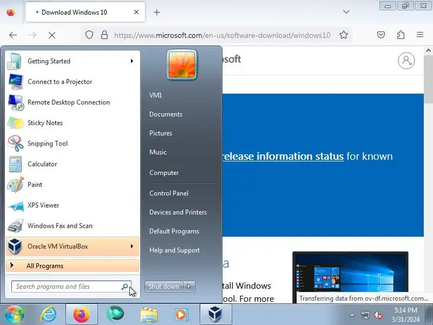The height and width of the screenshot is (325, 433).
Task: Launch Sticky Notes
Action: coord(73,123)
